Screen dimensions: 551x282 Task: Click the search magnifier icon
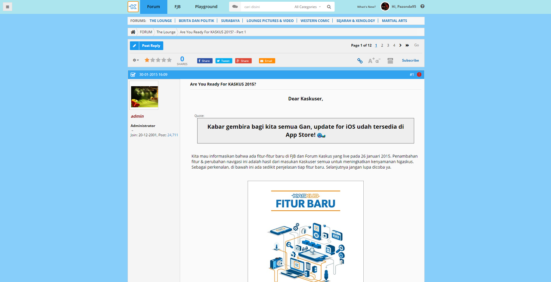pos(329,7)
